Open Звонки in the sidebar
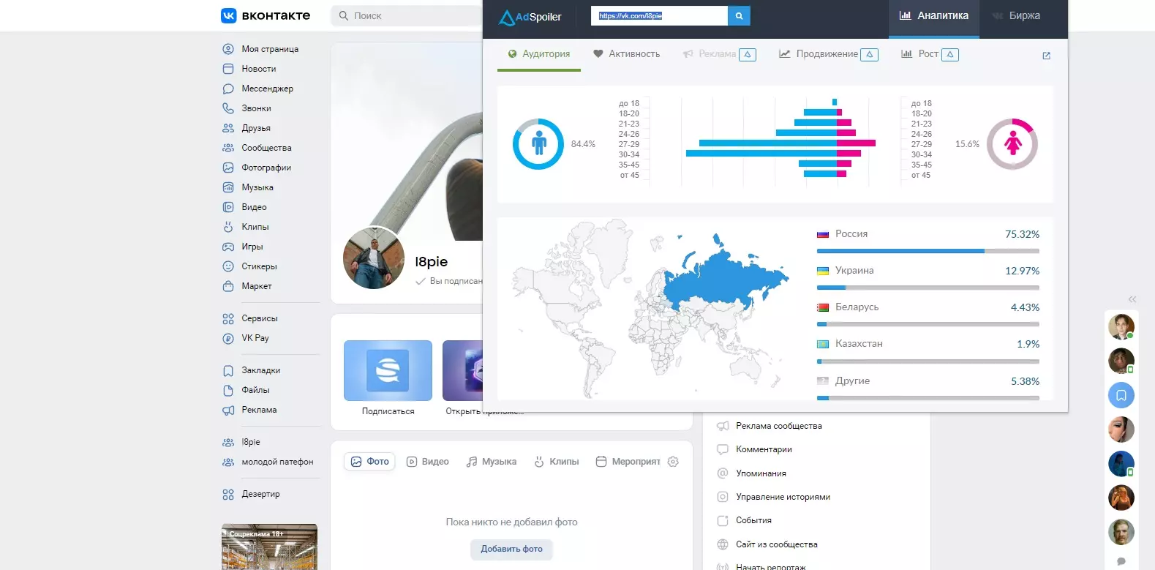This screenshot has height=570, width=1155. tap(256, 108)
